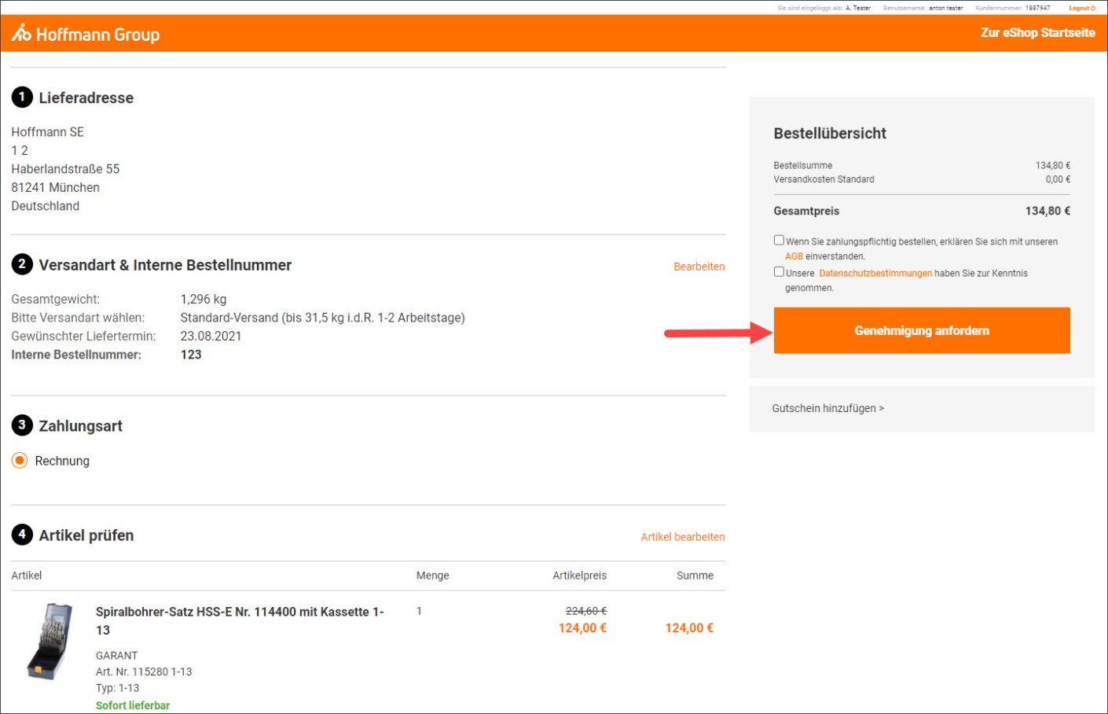Screen dimensions: 1108x714
Task: Go to Zur eShop Startseite
Action: coord(1037,33)
